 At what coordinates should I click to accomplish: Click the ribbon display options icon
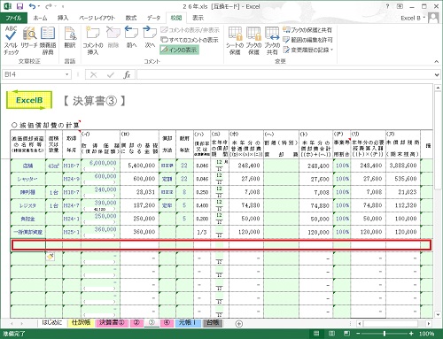pos(400,6)
